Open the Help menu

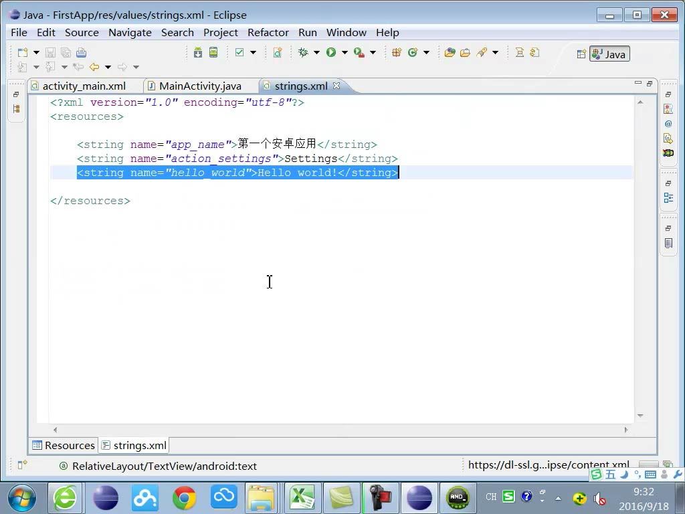[387, 33]
